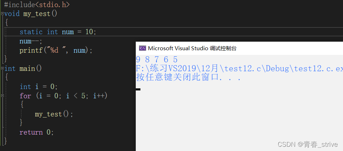
Task: Click the test12.c executable path in console
Action: (x=239, y=69)
